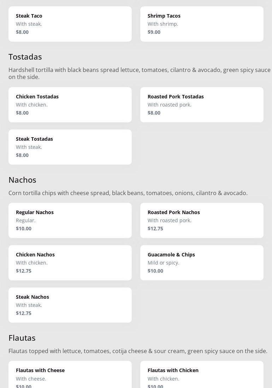Click the Guacamole & Chips $10.00 price
The height and width of the screenshot is (388, 272).
155,271
